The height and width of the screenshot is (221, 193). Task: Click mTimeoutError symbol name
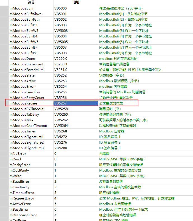22,193
